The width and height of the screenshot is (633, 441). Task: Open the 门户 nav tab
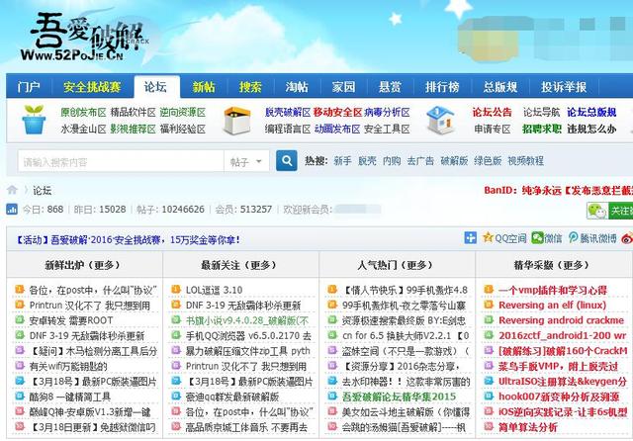[x=29, y=87]
